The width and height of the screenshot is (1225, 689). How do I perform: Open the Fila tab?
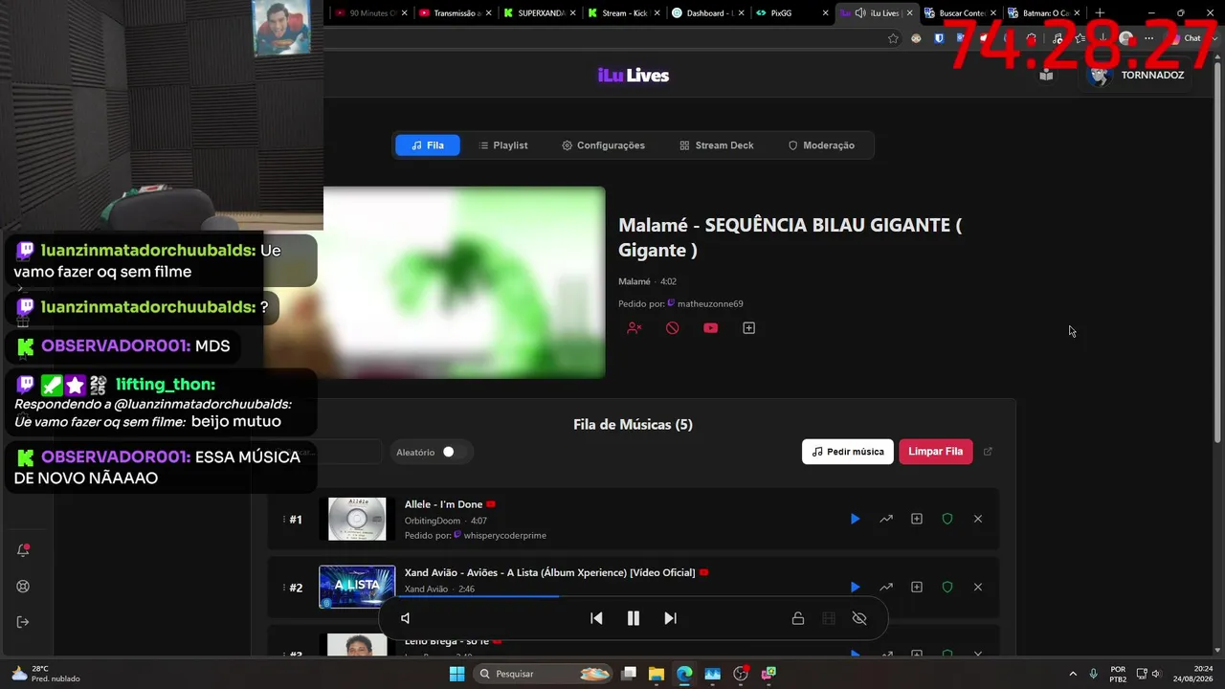click(x=427, y=145)
